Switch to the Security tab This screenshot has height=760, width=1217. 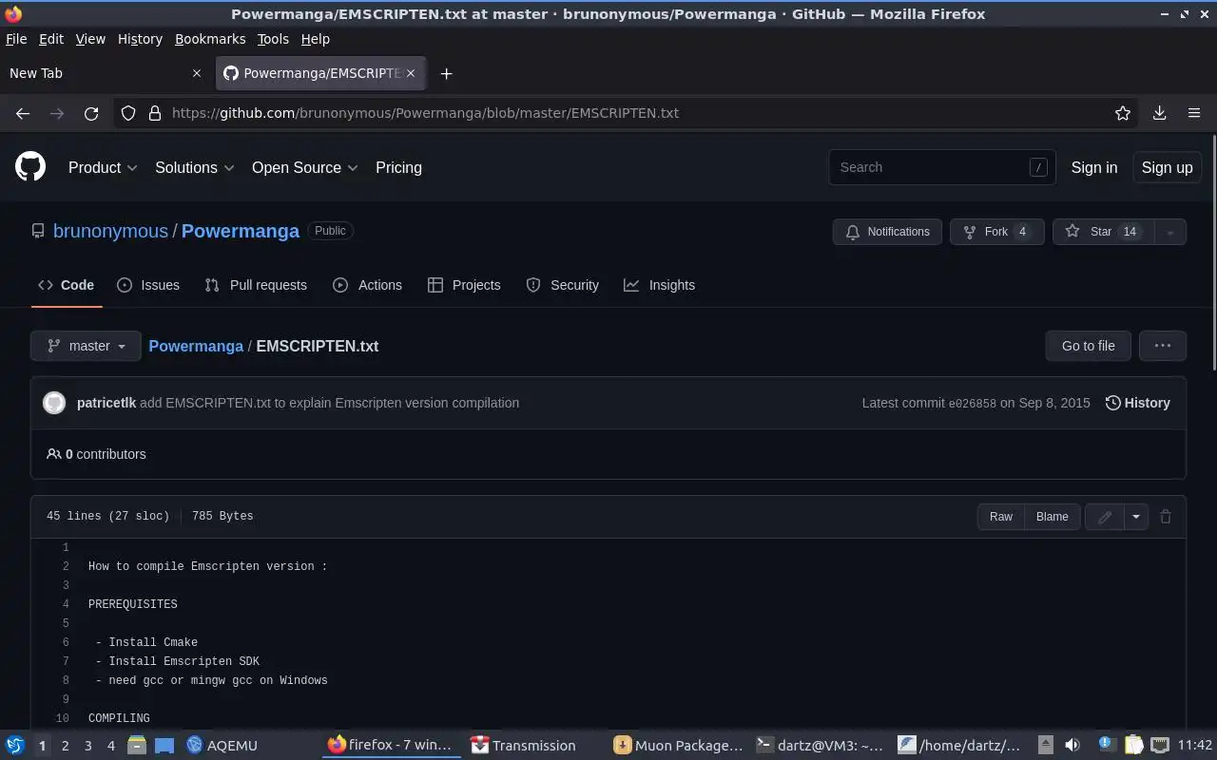(562, 285)
